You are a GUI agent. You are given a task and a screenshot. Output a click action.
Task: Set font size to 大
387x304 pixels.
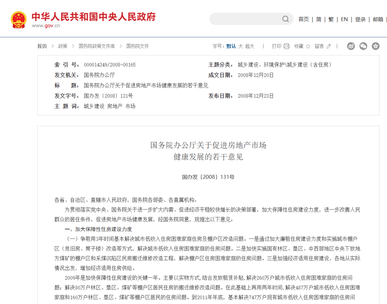240,46
